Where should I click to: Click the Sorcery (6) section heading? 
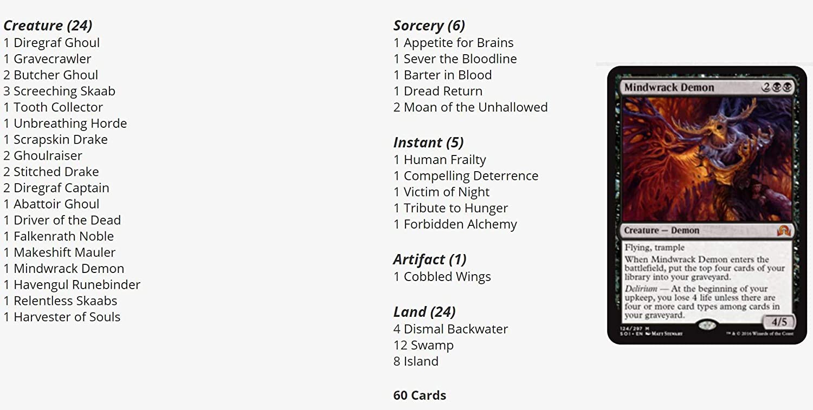[429, 25]
